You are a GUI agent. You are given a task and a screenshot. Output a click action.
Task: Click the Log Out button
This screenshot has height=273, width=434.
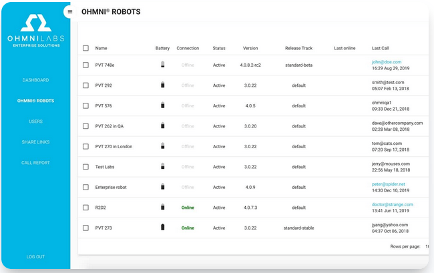(35, 256)
